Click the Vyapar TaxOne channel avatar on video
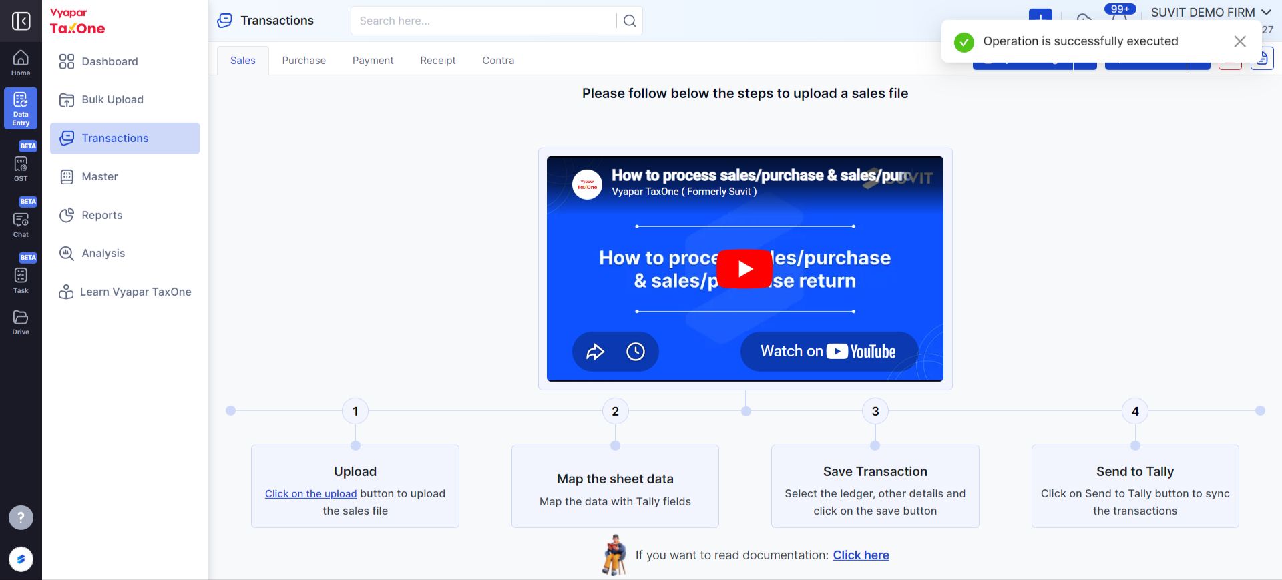The width and height of the screenshot is (1282, 580). [587, 184]
